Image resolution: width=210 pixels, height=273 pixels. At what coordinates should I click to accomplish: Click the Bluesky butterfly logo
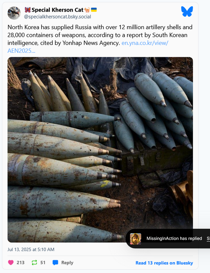[187, 12]
